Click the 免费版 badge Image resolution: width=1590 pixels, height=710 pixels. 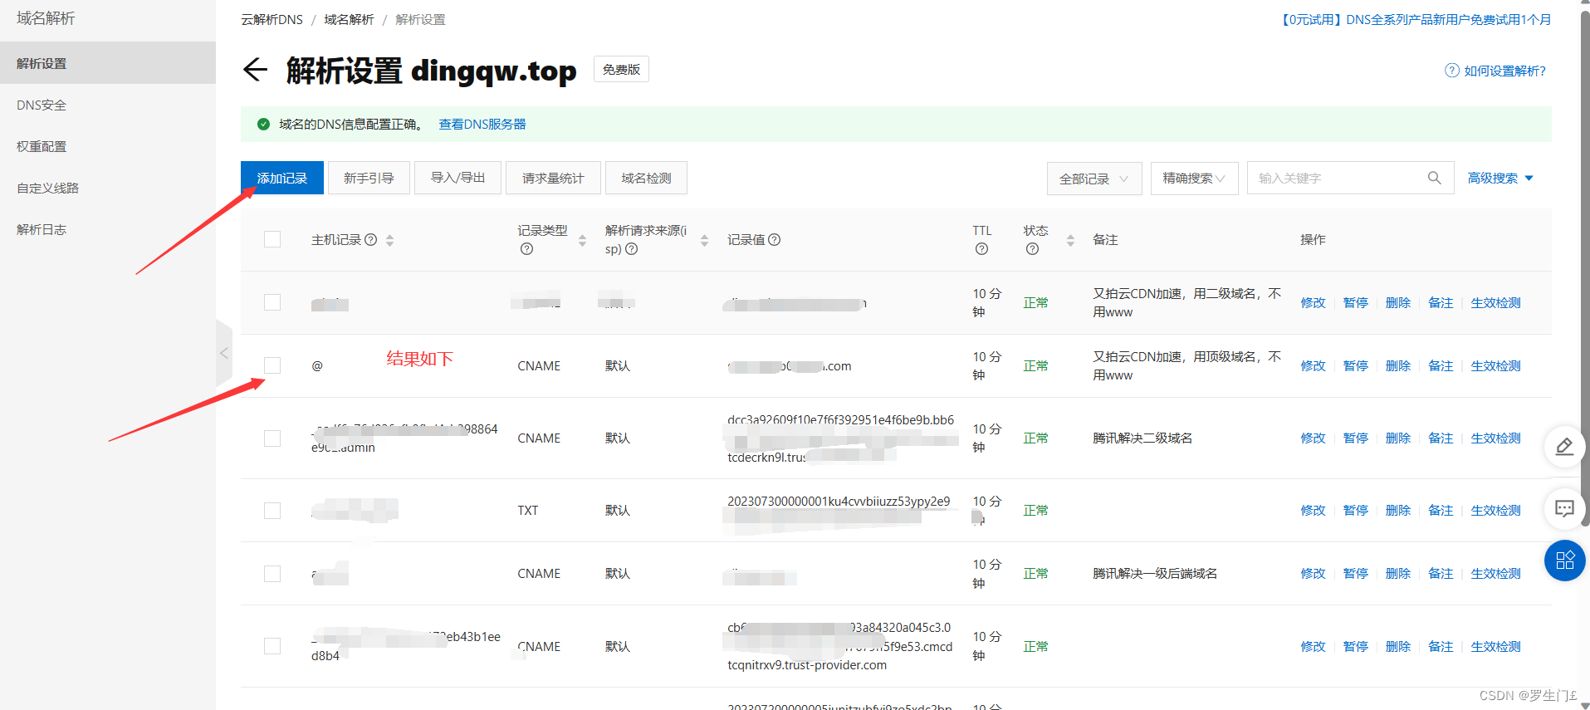(x=621, y=69)
